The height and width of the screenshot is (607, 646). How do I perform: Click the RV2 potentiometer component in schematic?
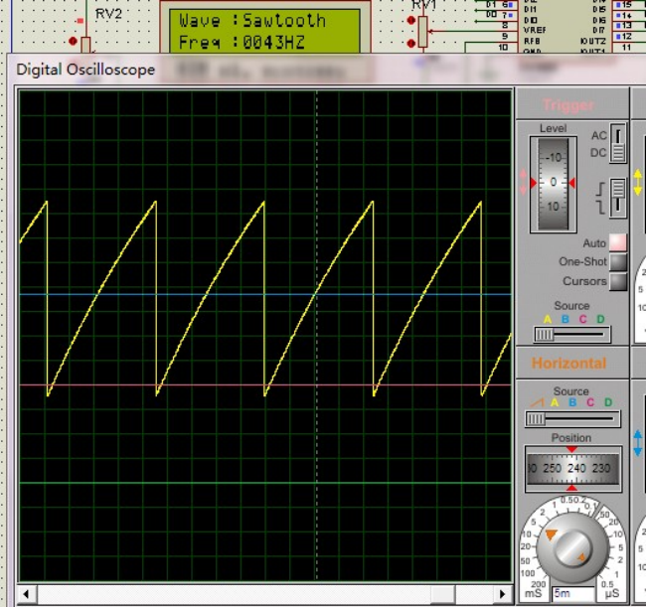tap(85, 45)
